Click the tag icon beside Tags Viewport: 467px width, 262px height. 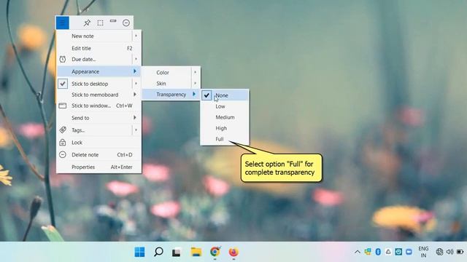(63, 130)
